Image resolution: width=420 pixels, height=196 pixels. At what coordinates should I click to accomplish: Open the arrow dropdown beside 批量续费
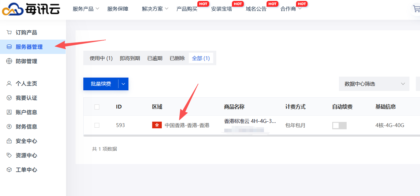click(x=123, y=84)
